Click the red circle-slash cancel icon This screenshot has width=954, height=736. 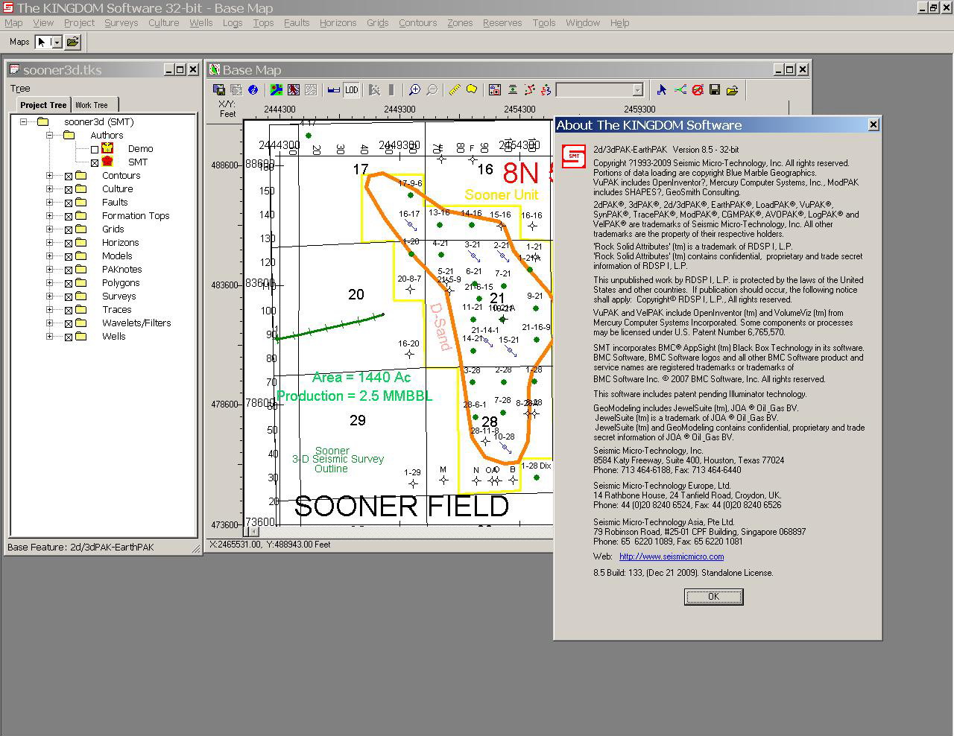[698, 90]
